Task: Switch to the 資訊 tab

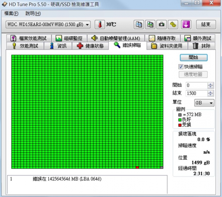Action: (x=58, y=46)
